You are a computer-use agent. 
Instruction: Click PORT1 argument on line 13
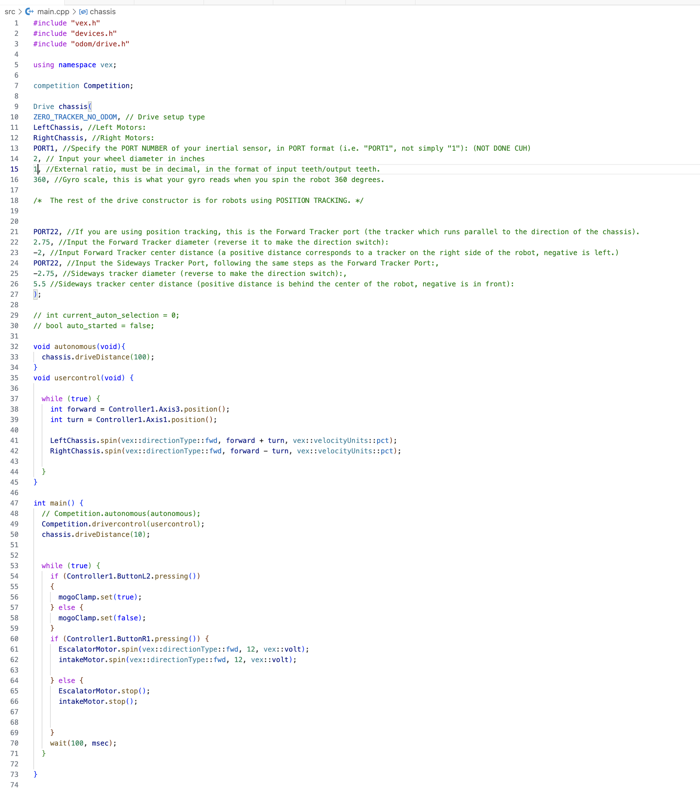coord(44,148)
